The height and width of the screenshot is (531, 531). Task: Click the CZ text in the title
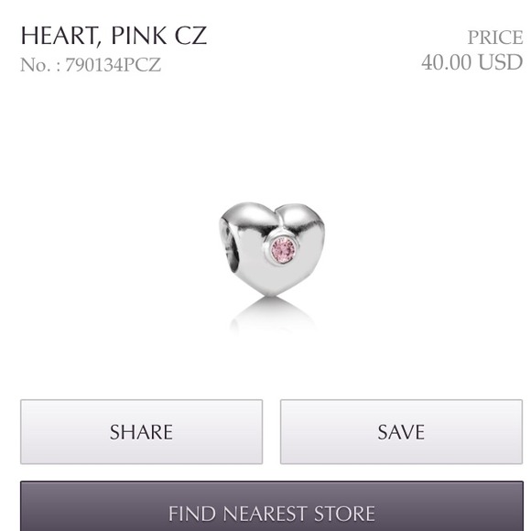[x=190, y=35]
